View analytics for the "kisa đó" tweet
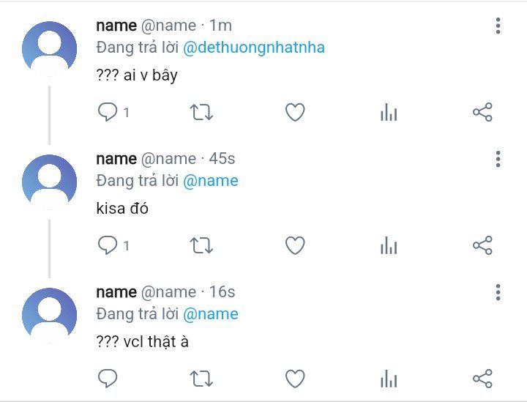Viewport: 527px width, 402px height. pos(389,245)
